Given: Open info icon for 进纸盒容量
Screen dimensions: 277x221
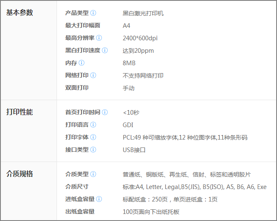Looking at the screenshot, I should click(x=99, y=199).
